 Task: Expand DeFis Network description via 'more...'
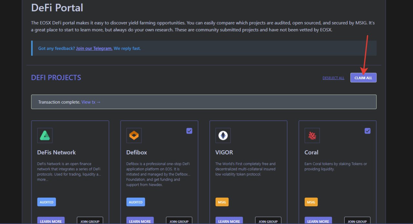pyautogui.click(x=43, y=180)
